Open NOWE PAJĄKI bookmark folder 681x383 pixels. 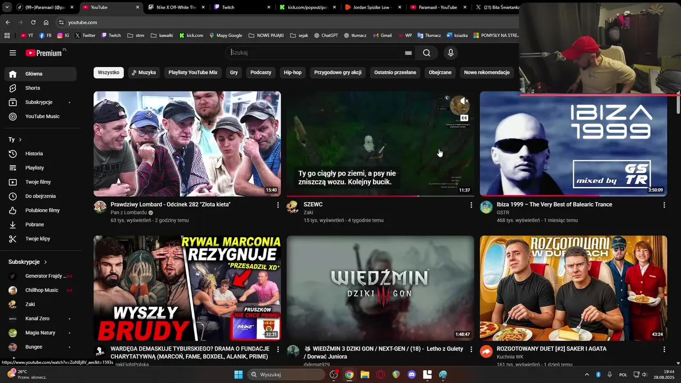point(267,36)
